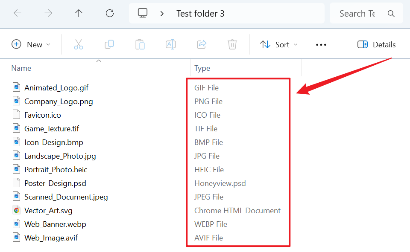Click the Paste clipboard icon
The height and width of the screenshot is (252, 410).
(140, 44)
